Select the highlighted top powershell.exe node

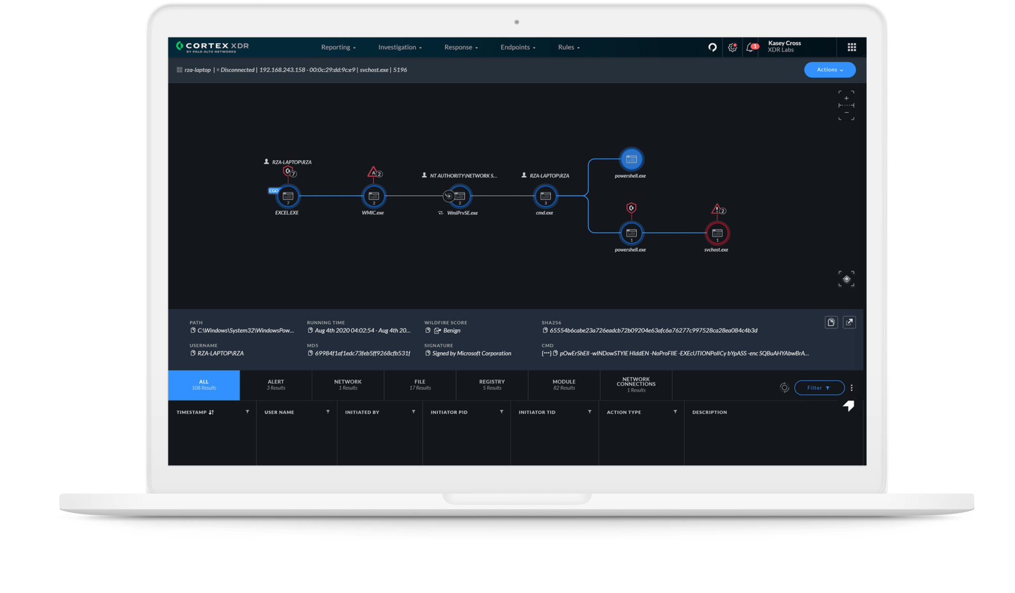[x=631, y=159]
